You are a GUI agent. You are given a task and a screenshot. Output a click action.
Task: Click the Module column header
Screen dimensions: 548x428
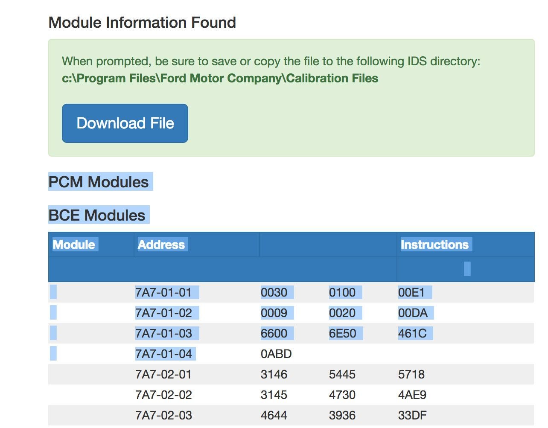[x=74, y=245]
